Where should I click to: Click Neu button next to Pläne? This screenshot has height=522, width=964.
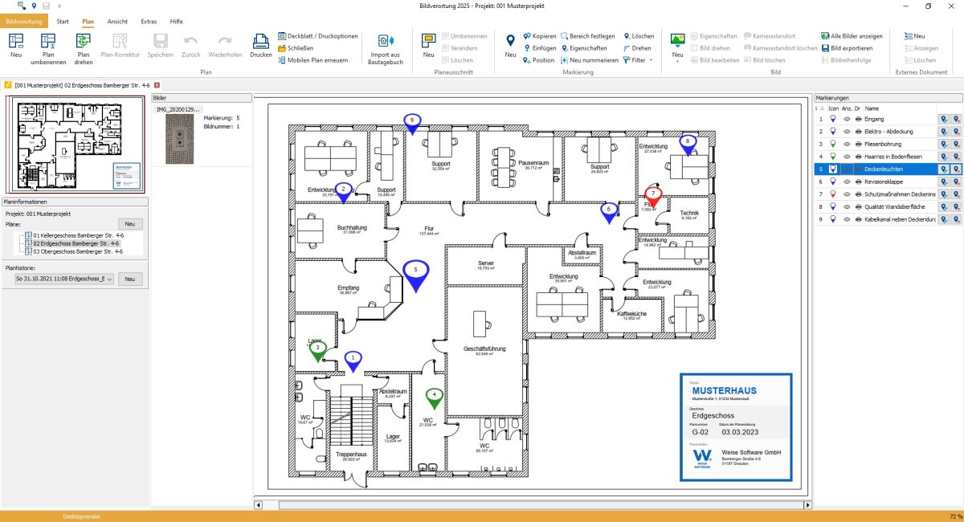[130, 224]
